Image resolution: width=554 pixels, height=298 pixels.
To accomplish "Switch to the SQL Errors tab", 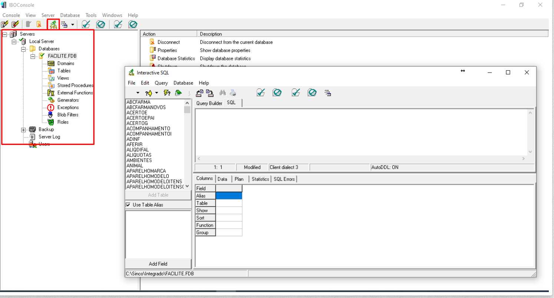I will (284, 179).
